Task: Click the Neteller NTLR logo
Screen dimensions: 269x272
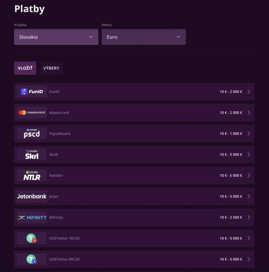Action: pos(32,175)
